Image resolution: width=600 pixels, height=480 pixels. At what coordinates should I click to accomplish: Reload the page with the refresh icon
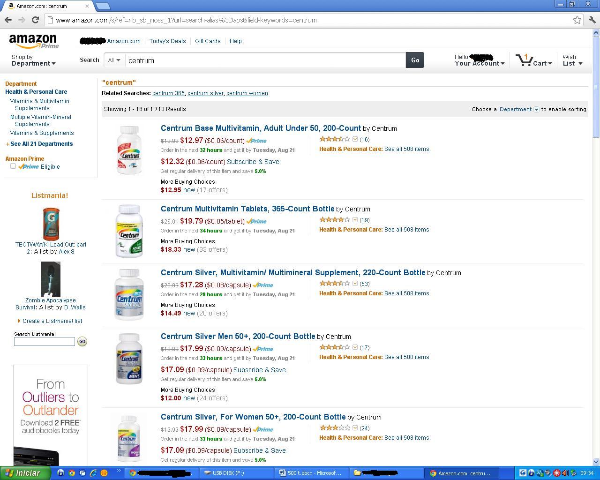point(35,20)
